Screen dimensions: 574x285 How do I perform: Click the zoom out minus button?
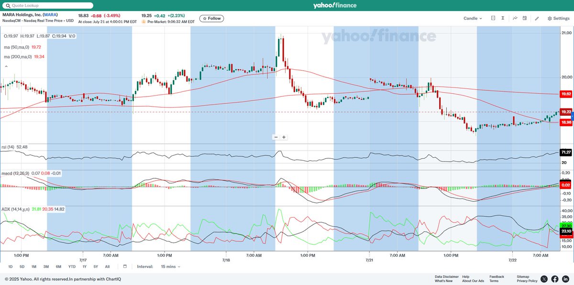276,137
